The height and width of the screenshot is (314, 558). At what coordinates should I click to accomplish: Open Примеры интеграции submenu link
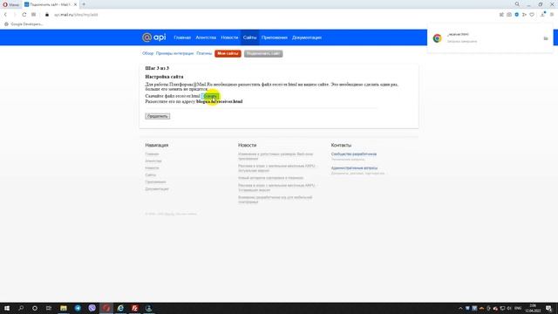174,53
